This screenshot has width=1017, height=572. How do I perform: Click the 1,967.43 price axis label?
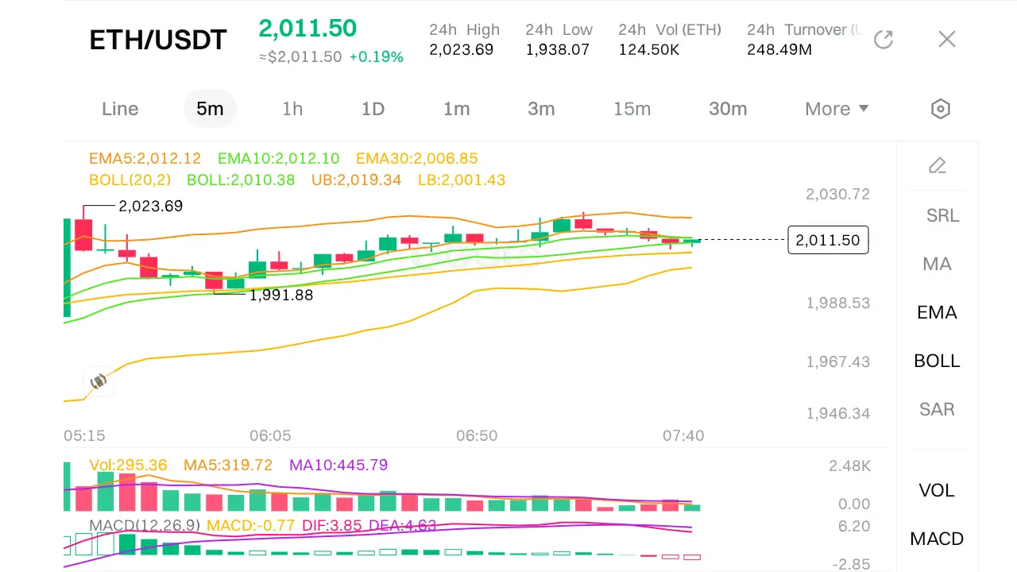(837, 361)
